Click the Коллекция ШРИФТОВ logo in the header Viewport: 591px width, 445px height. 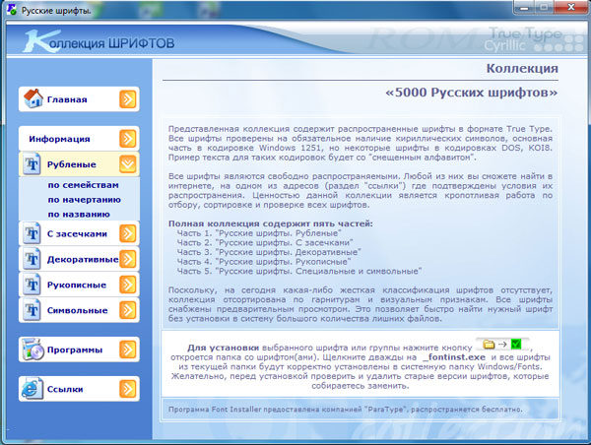click(x=98, y=42)
